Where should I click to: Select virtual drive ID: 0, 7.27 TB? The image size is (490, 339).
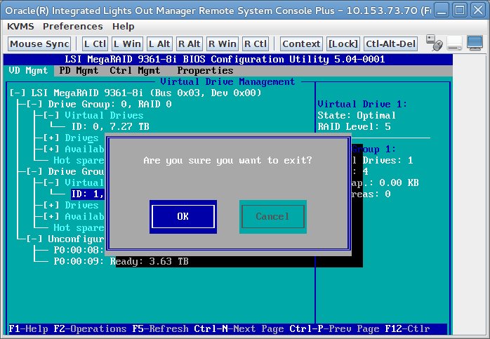[x=110, y=126]
